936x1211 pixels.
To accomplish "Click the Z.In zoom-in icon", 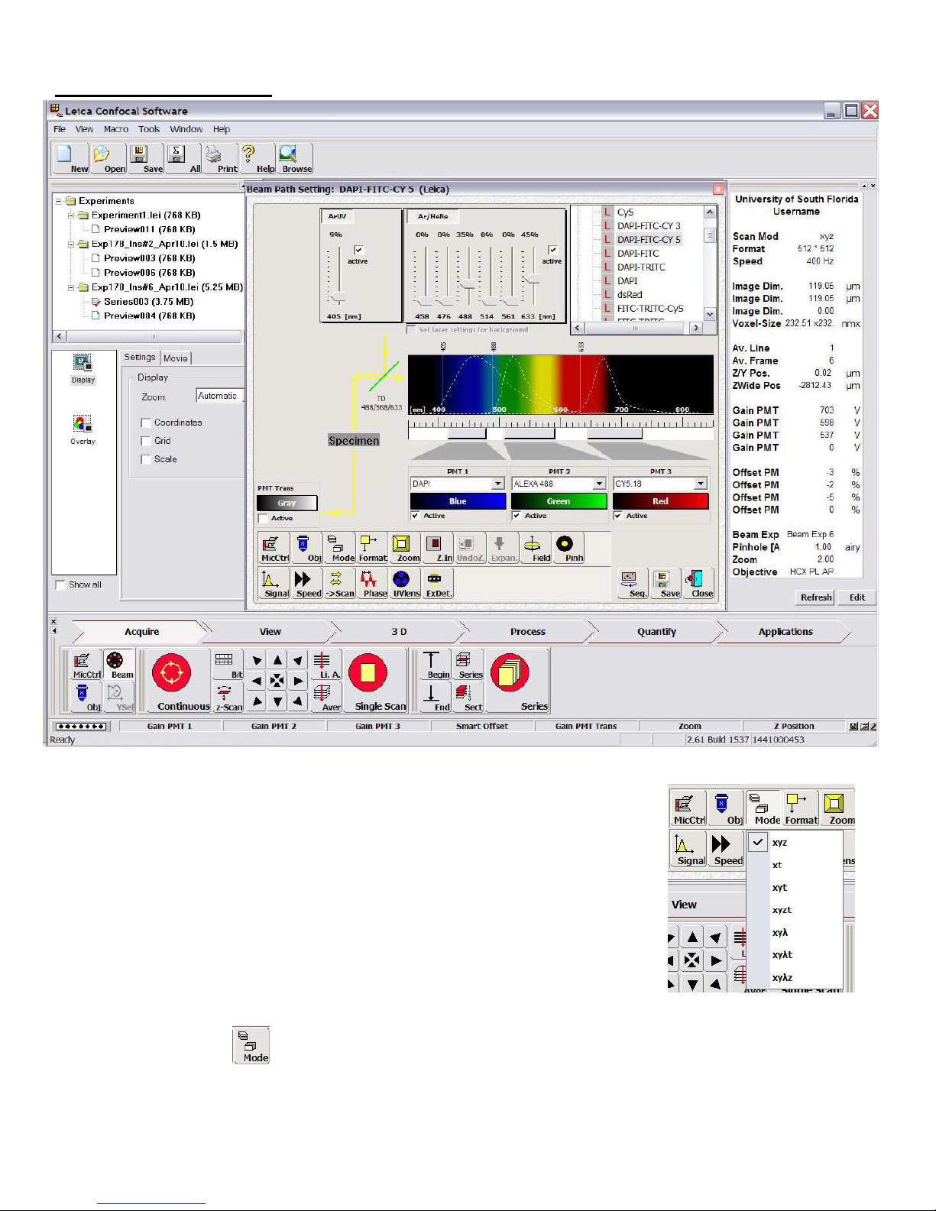I will (x=438, y=548).
